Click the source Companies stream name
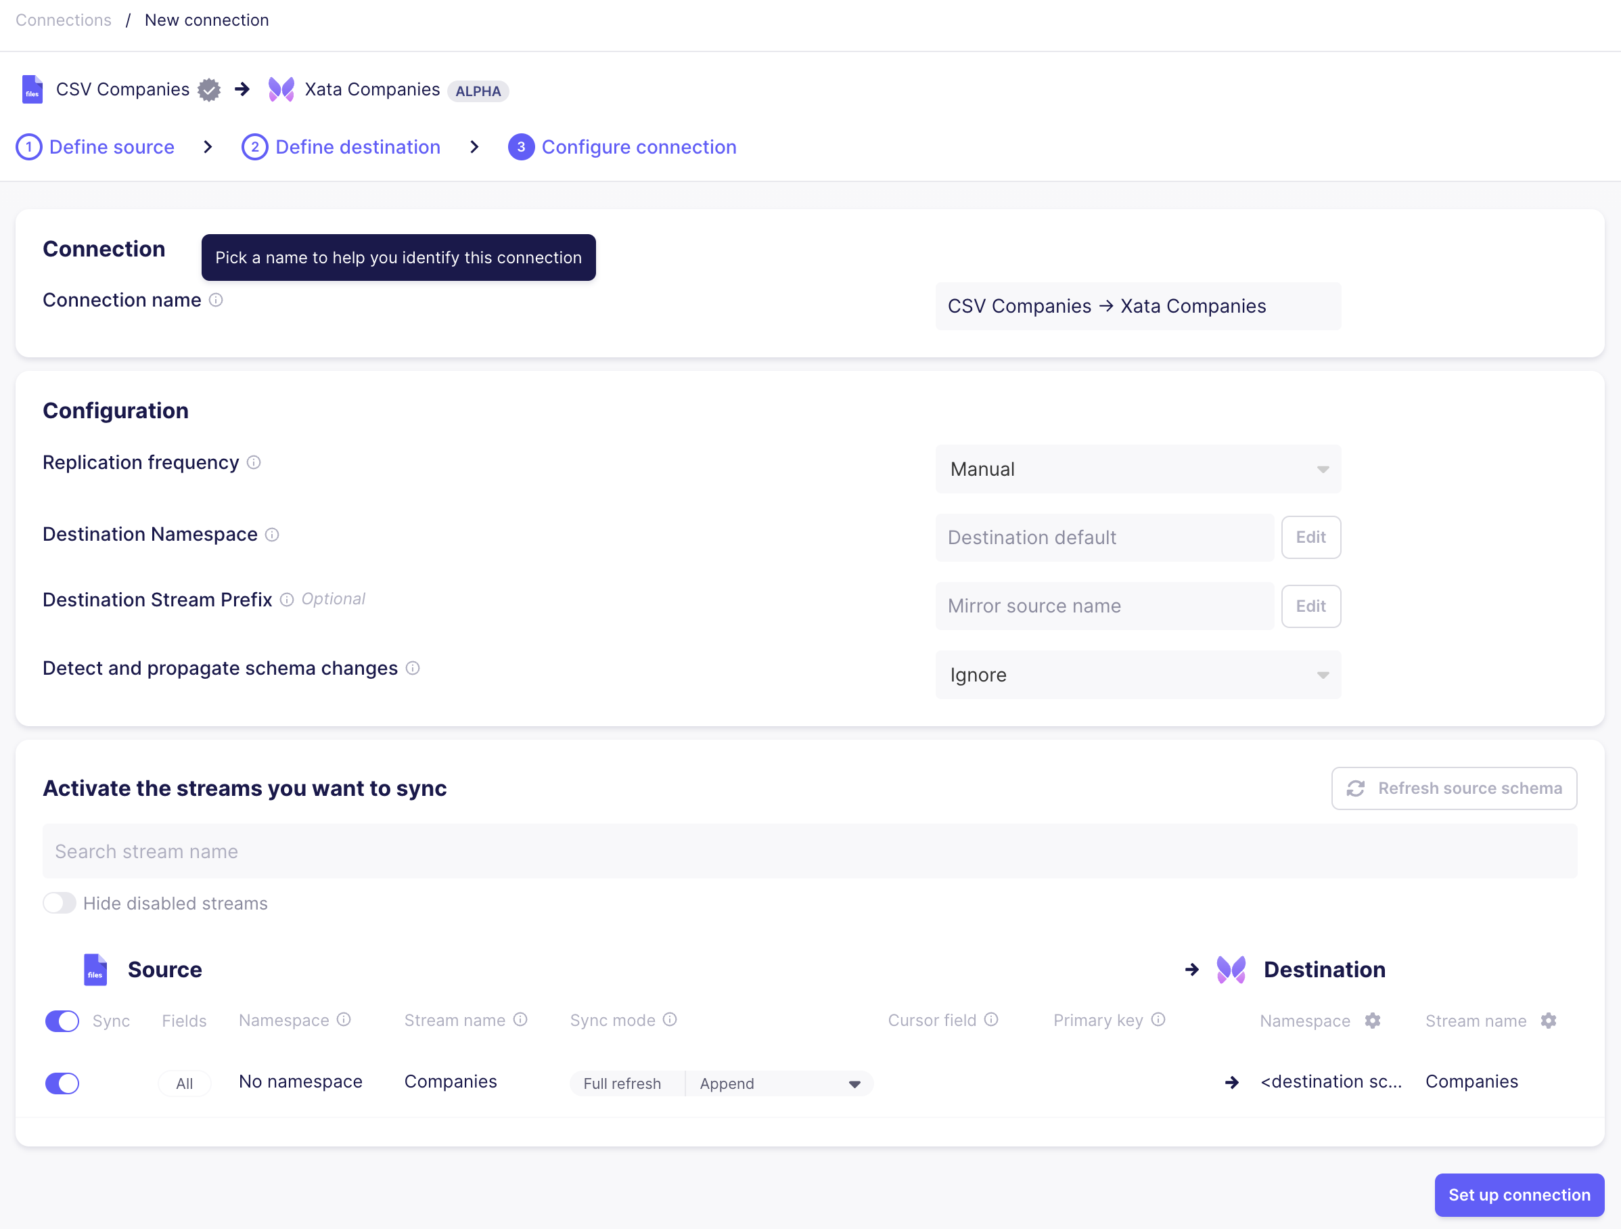Image resolution: width=1621 pixels, height=1229 pixels. pos(451,1081)
